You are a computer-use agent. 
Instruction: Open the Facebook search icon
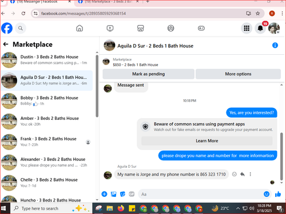click(21, 29)
